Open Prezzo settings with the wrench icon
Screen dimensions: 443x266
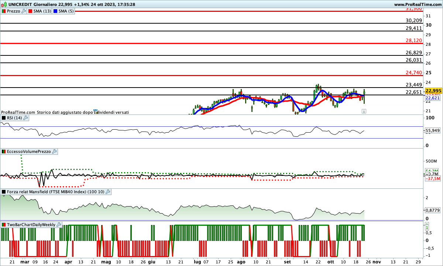click(x=24, y=11)
